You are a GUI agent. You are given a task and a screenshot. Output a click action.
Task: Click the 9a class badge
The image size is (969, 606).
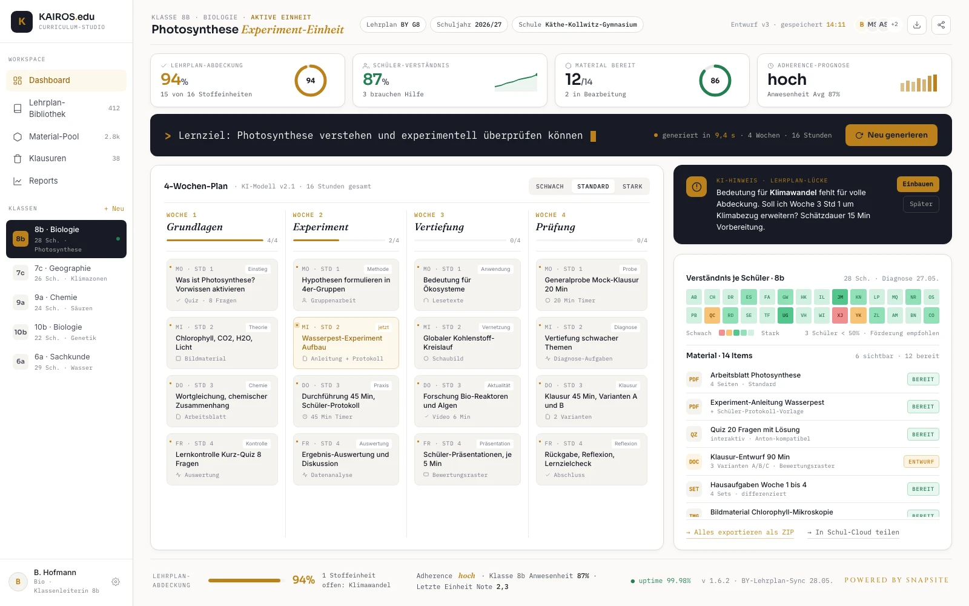click(21, 302)
